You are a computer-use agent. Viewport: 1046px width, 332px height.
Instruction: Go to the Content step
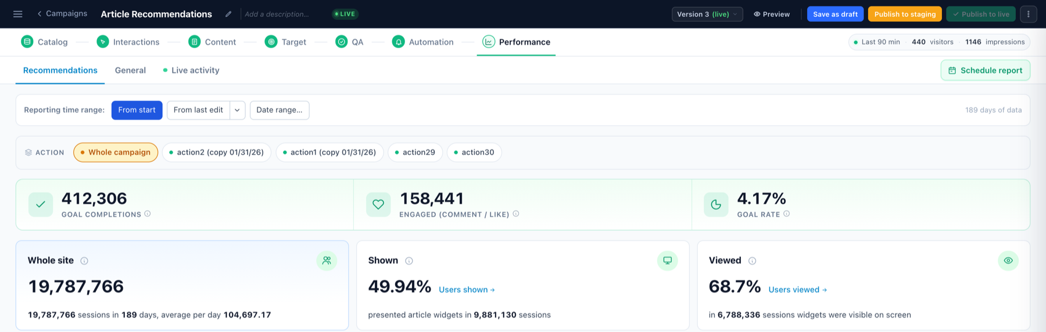coord(212,42)
